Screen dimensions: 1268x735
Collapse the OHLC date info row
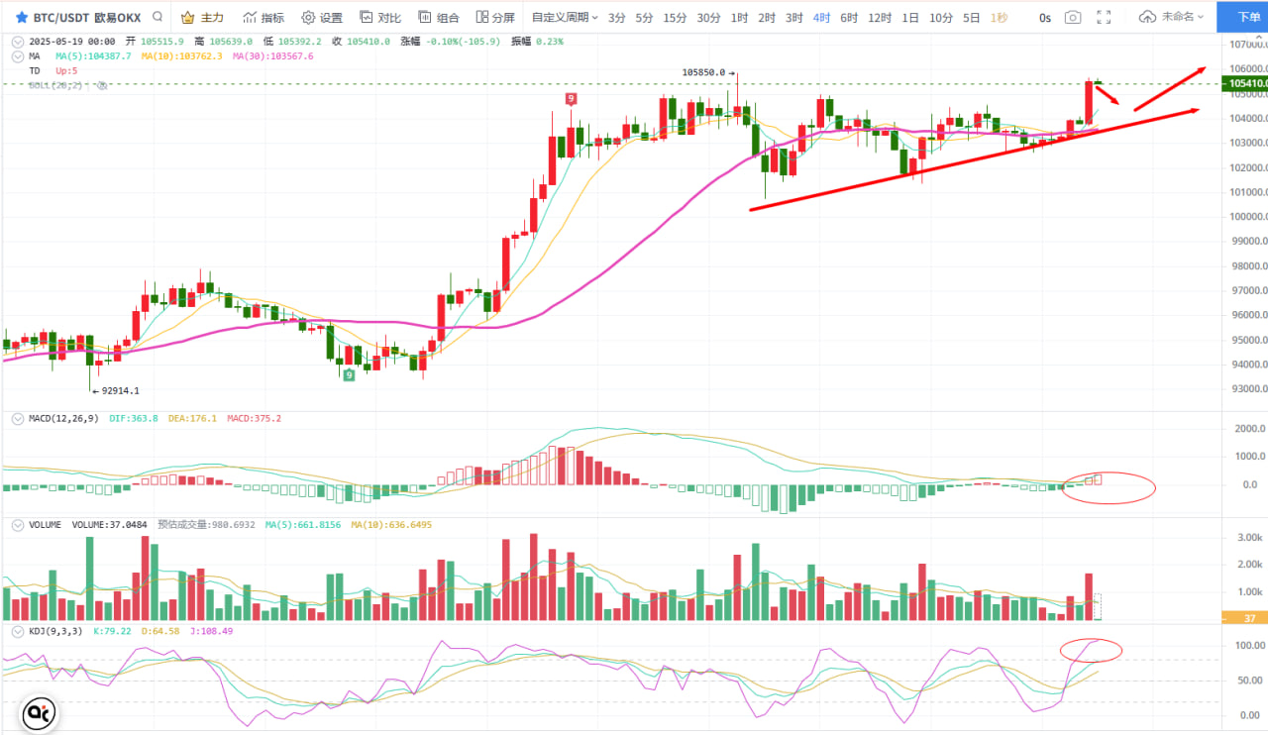tap(19, 42)
